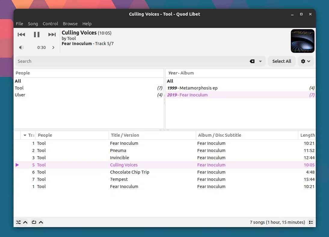Open the File menu
329x237 pixels.
[x=20, y=24]
